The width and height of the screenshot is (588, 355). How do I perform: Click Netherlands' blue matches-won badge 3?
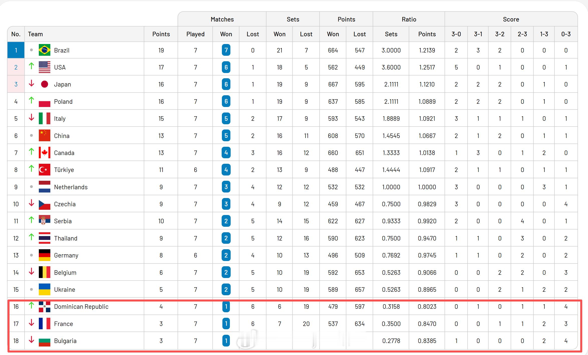(226, 187)
